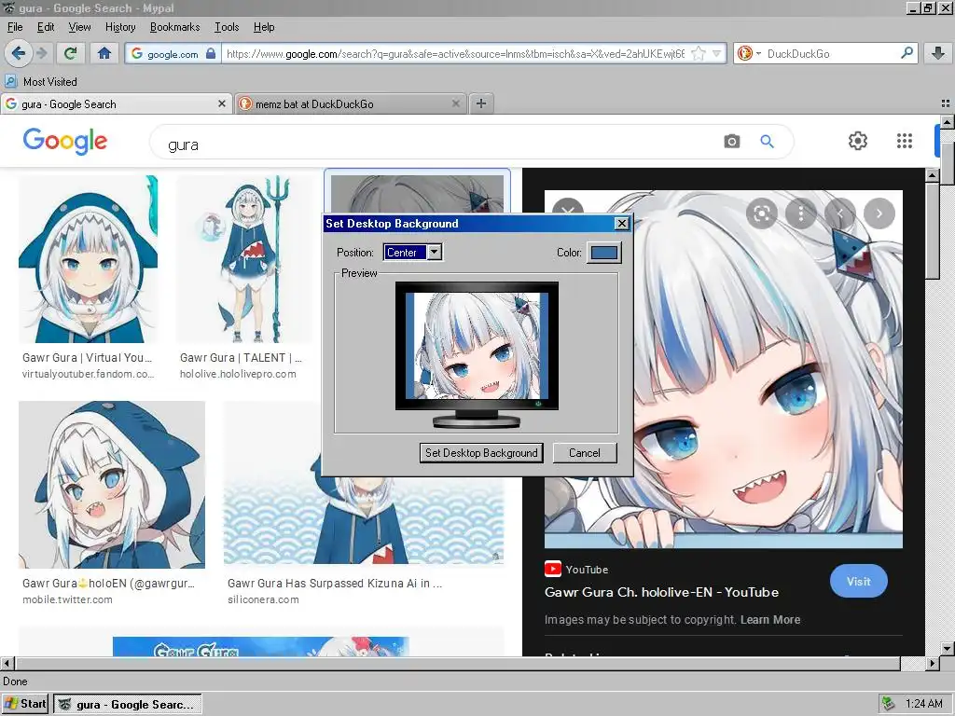
Task: Click the Set Desktop Background button
Action: click(x=481, y=452)
